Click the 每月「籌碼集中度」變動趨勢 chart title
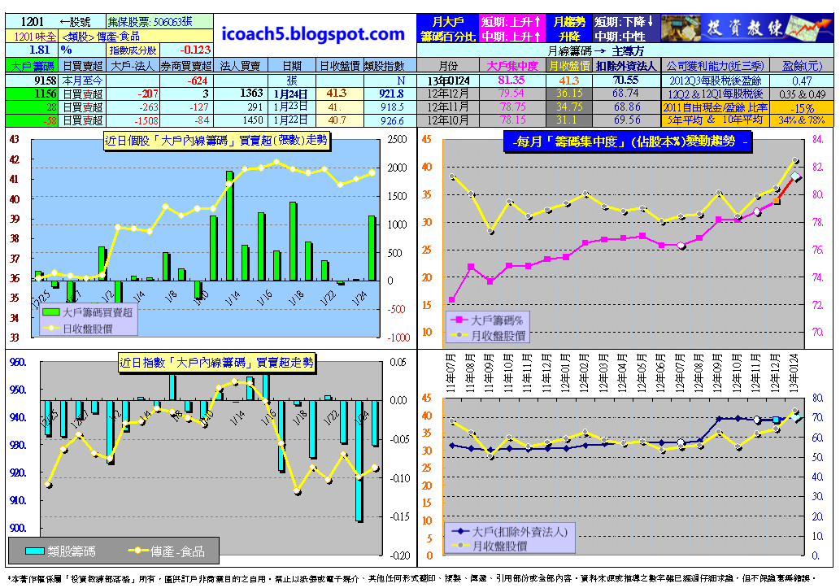 coord(627,142)
